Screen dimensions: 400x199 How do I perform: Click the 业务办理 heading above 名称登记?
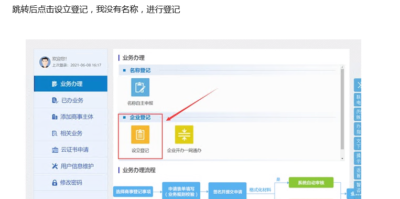coord(133,58)
